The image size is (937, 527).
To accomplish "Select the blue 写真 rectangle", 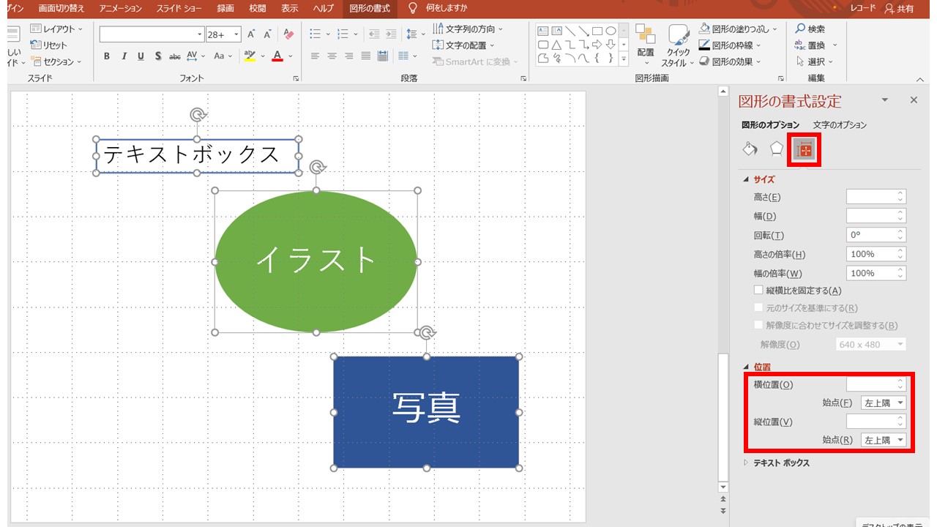I will (x=426, y=412).
